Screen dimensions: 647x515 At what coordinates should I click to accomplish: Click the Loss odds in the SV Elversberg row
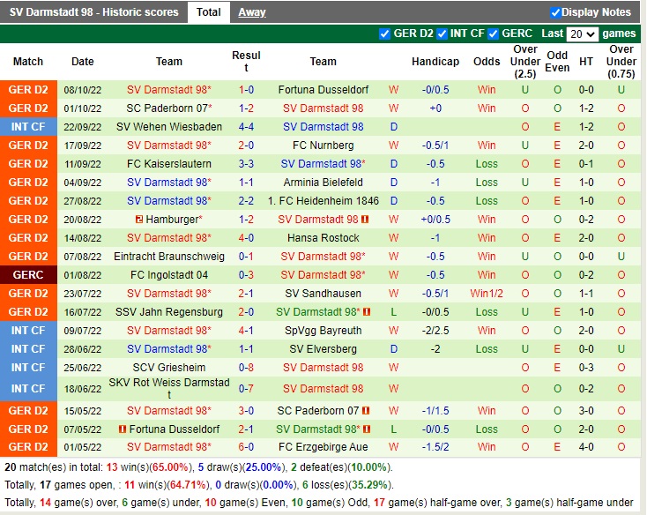point(487,349)
